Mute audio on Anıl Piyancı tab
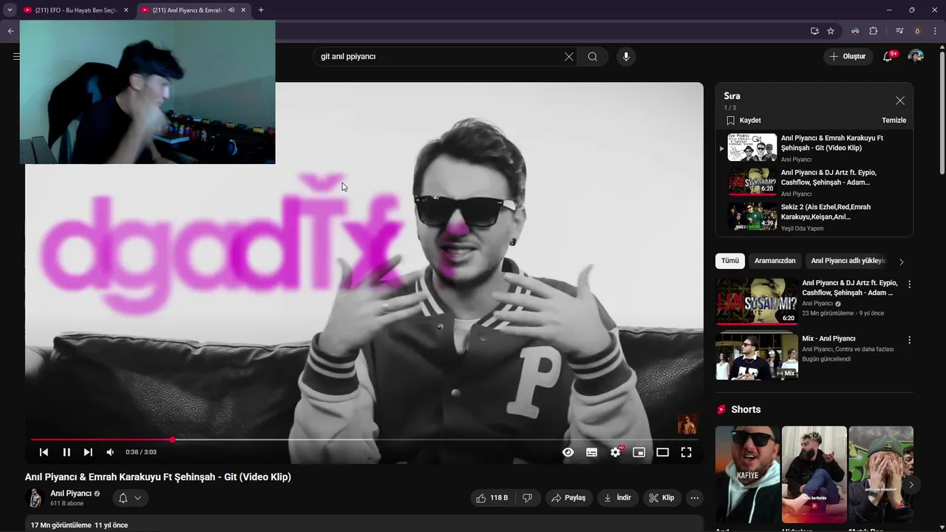The height and width of the screenshot is (532, 946). coord(231,10)
